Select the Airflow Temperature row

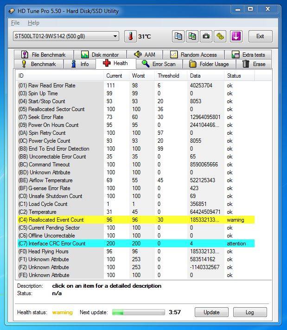click(136, 180)
